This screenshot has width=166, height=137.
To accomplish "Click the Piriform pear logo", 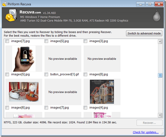I will (x=157, y=16).
